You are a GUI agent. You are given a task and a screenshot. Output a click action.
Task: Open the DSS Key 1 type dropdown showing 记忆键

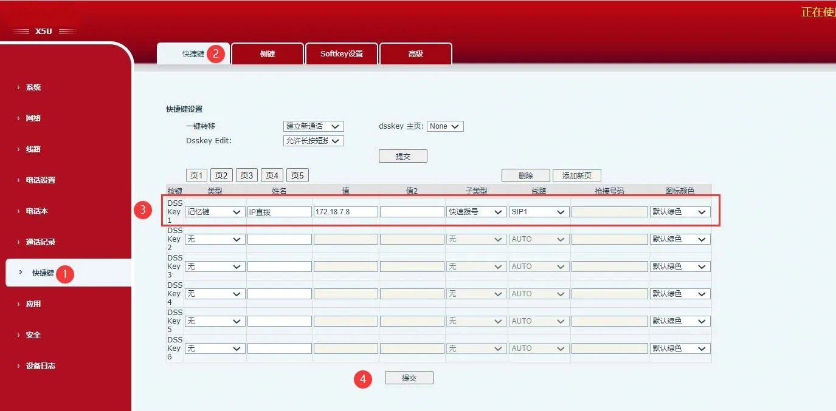click(x=215, y=211)
